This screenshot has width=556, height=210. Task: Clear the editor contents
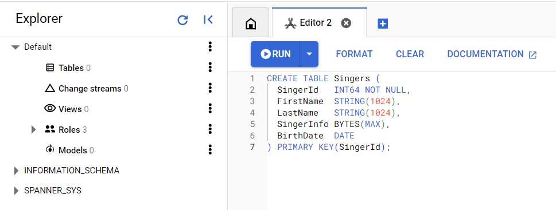[x=410, y=54]
